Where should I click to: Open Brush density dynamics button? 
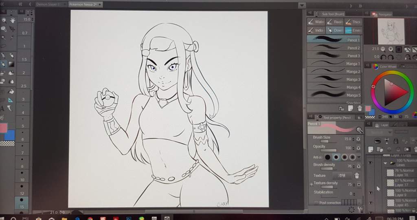click(x=358, y=166)
